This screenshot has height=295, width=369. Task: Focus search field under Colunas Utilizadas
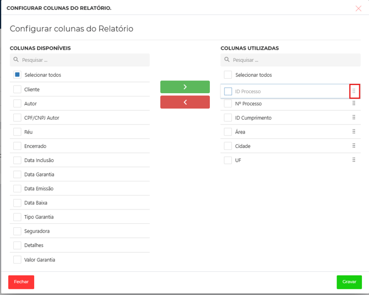tap(294, 60)
